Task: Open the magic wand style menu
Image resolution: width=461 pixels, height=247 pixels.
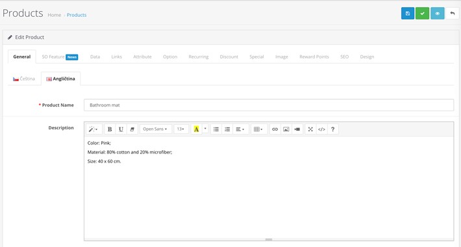Action: 93,129
